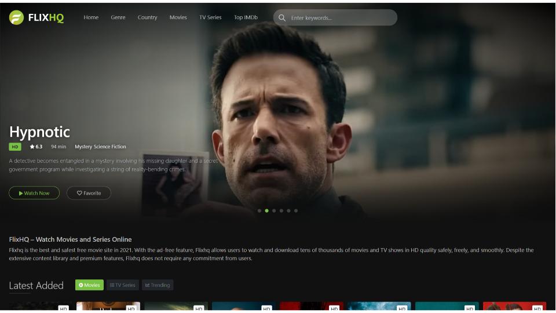Switch Latest Added to TV Series tab
The height and width of the screenshot is (313, 556).
tap(123, 285)
